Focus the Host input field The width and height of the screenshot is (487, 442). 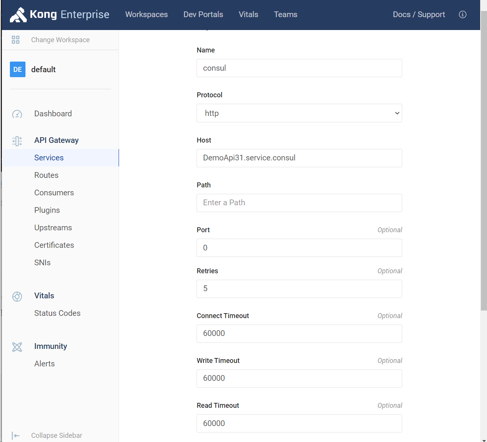(x=299, y=158)
